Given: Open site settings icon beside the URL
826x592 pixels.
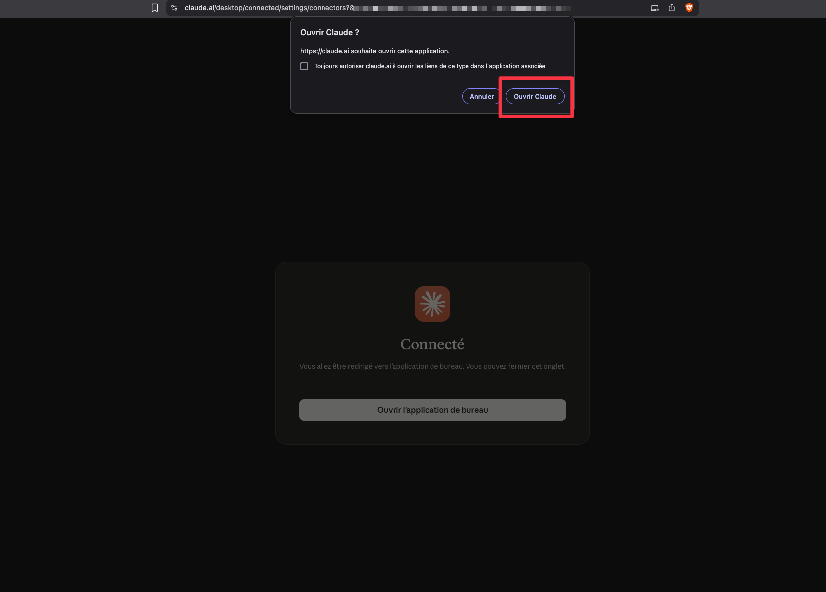Looking at the screenshot, I should pyautogui.click(x=174, y=8).
